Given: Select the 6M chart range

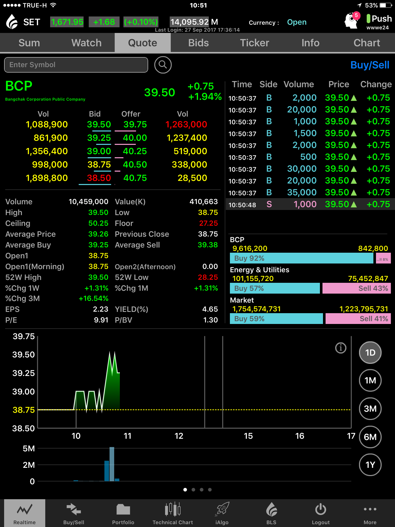Looking at the screenshot, I should coord(370,437).
